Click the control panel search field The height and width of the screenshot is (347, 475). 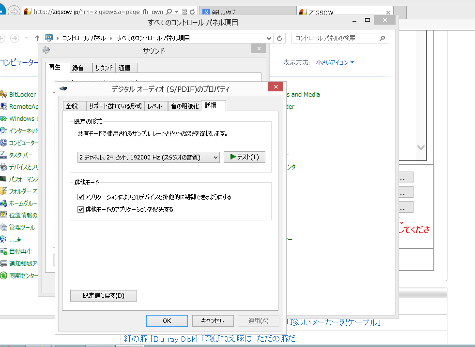tap(334, 38)
